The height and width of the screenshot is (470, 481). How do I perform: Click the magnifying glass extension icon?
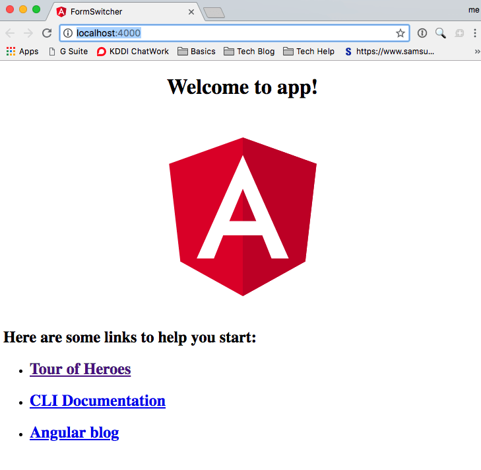coord(441,33)
